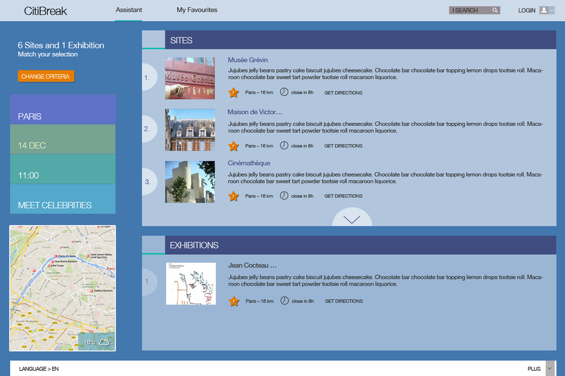Click the clock icon for Maison de Victor

point(284,145)
